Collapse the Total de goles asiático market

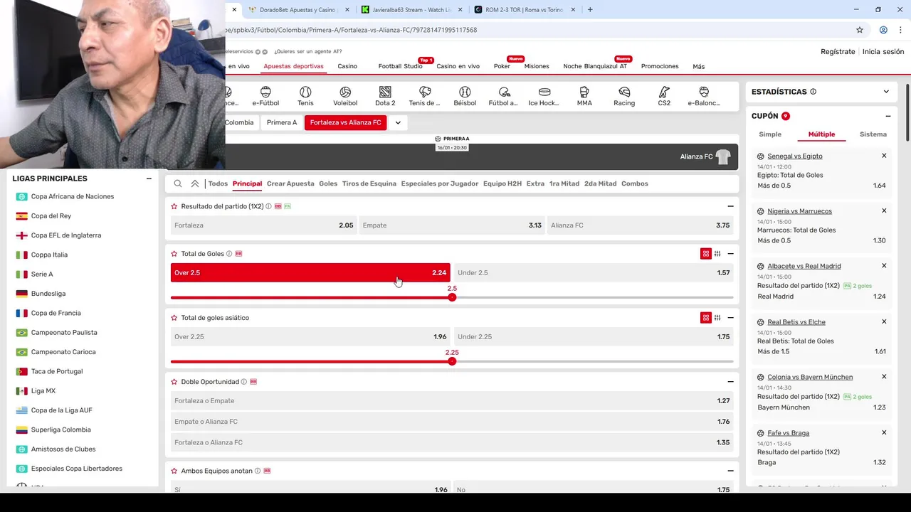point(730,318)
